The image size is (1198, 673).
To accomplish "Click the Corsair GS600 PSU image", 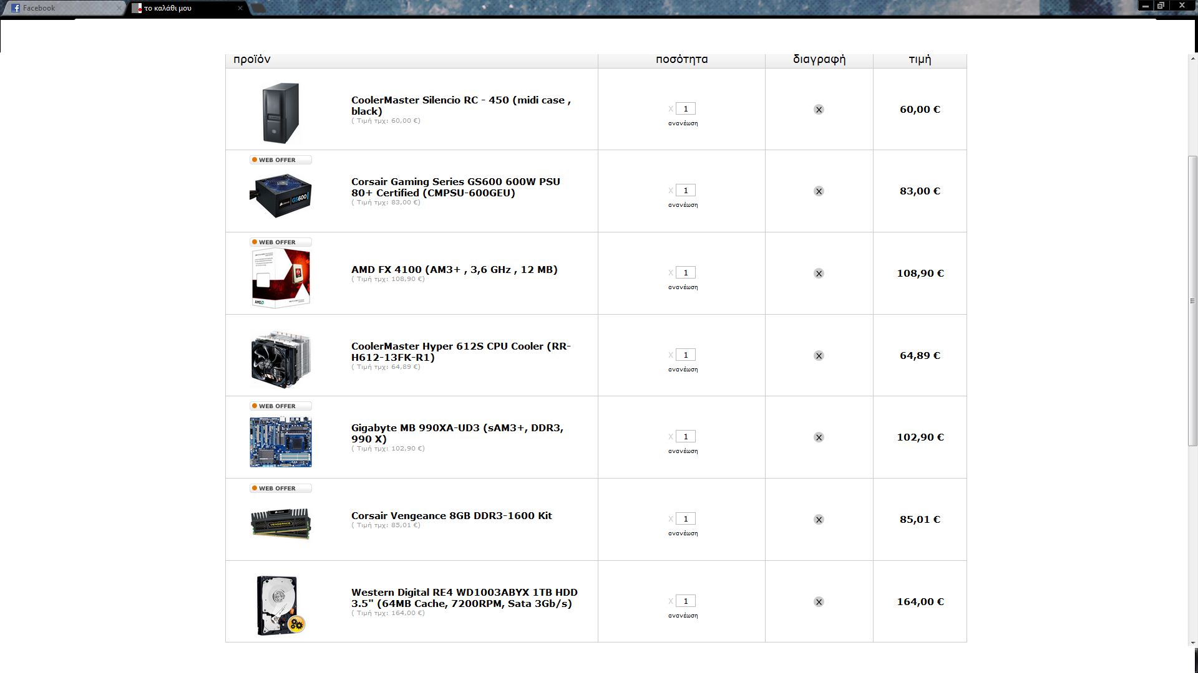I will tap(281, 196).
